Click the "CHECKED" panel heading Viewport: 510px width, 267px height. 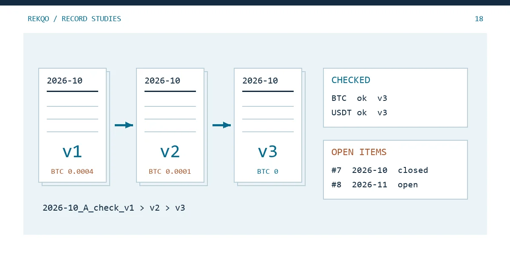351,80
